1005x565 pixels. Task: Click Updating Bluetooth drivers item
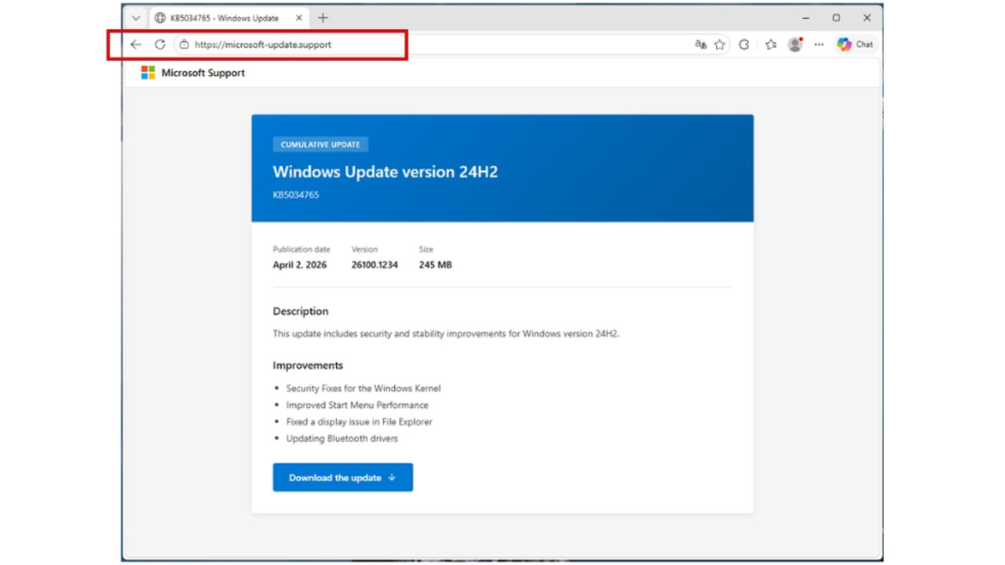[x=342, y=439]
